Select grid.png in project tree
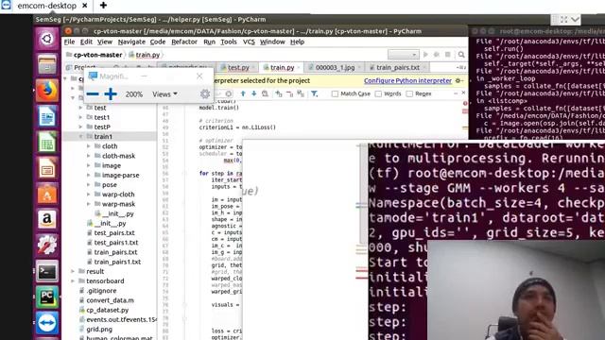This screenshot has height=340, width=605. pos(99,330)
